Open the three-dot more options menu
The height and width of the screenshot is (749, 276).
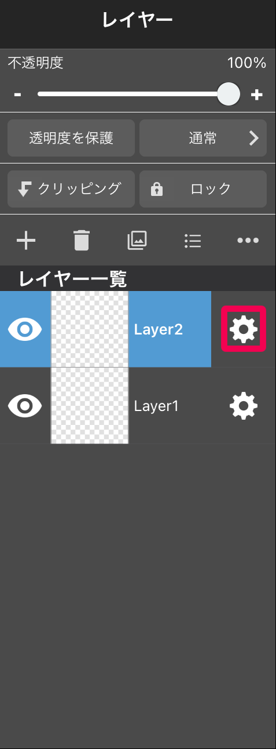pos(248,241)
